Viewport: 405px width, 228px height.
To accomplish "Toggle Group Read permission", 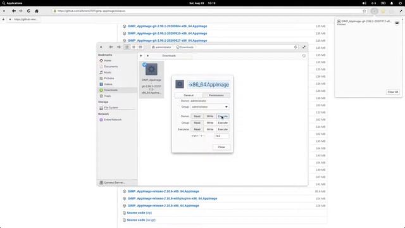I will pos(197,123).
